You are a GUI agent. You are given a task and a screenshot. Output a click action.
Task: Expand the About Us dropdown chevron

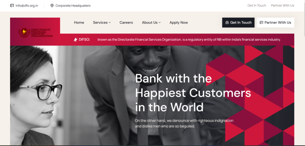(x=160, y=23)
